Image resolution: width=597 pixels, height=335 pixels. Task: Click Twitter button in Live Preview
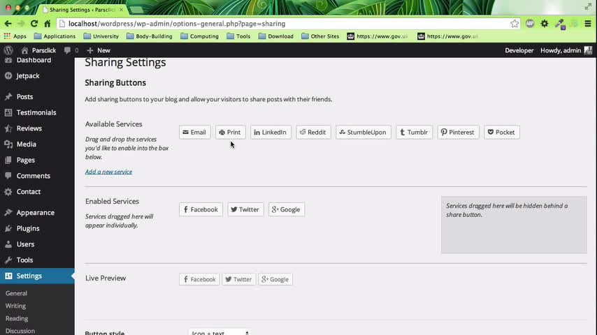(x=238, y=279)
